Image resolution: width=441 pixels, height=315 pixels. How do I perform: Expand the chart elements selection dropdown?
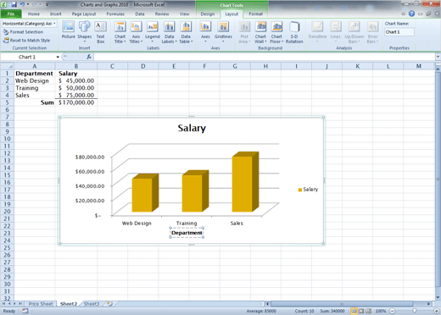click(x=54, y=24)
